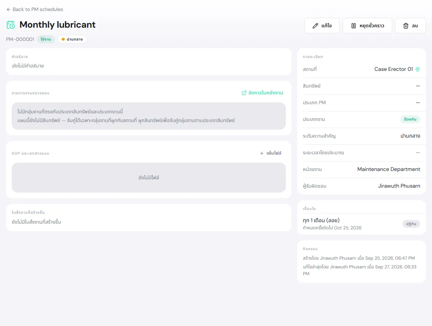The image size is (432, 326).
Task: Click the back arrow icon
Action: point(9,9)
